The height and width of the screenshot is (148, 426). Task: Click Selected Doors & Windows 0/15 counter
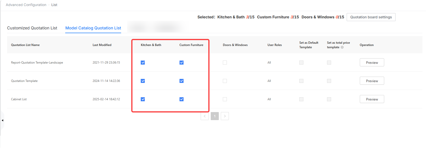click(x=323, y=17)
